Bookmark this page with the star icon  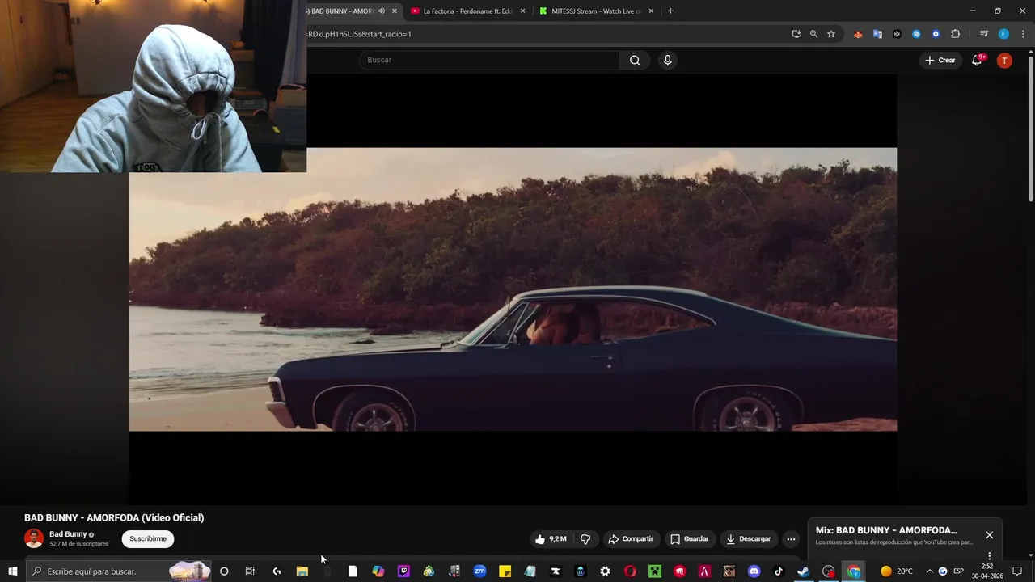(x=831, y=34)
